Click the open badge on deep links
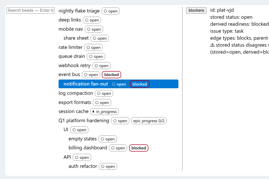 tap(92, 20)
